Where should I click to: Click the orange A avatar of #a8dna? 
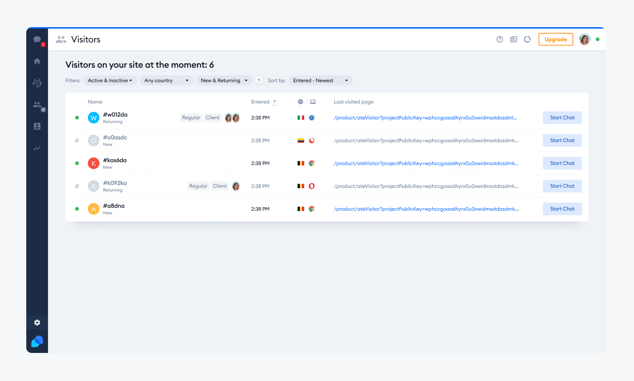pos(94,209)
